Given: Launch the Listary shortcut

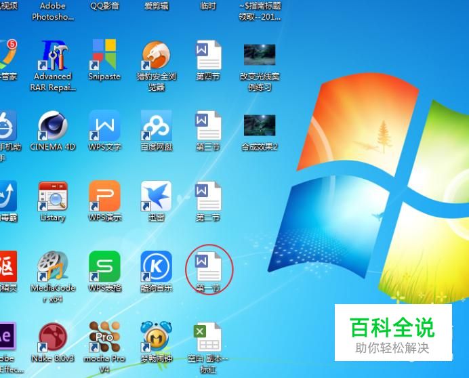Looking at the screenshot, I should click(x=53, y=196).
